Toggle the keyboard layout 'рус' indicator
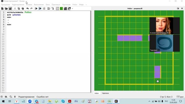This screenshot has width=185, height=104. pyautogui.click(x=180, y=97)
